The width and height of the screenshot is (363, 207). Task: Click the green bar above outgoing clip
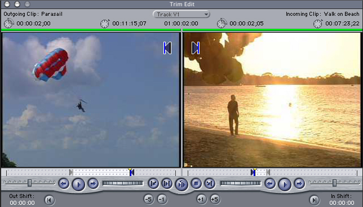91,30
